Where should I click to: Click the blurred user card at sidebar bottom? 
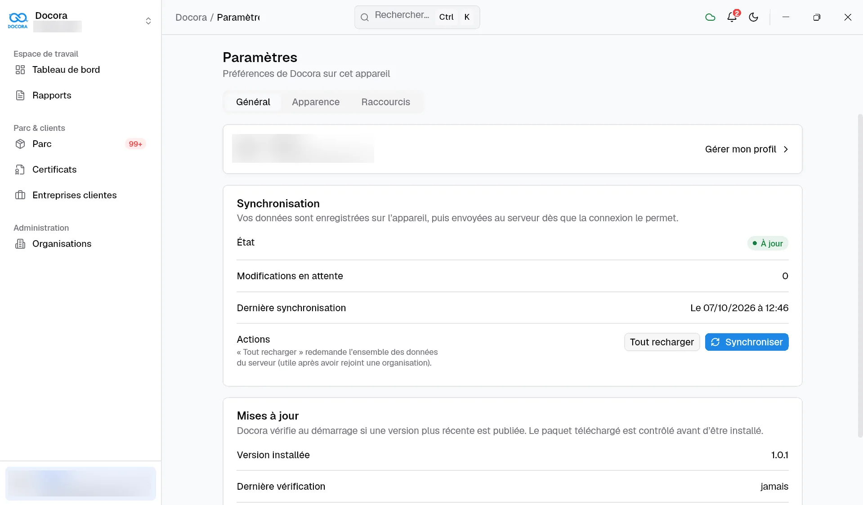pos(80,483)
